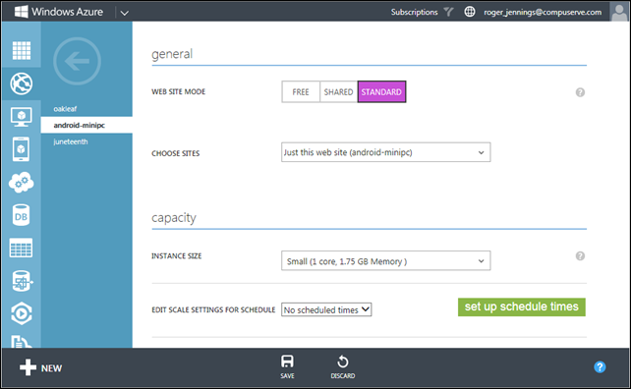Expand the Windows Azure header dropdown chevron

(x=125, y=13)
